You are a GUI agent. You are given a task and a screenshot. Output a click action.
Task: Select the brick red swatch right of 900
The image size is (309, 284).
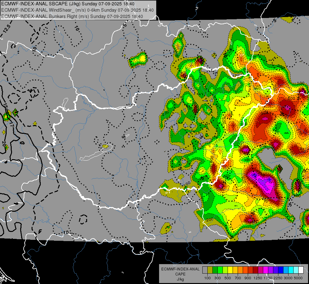point(251,270)
